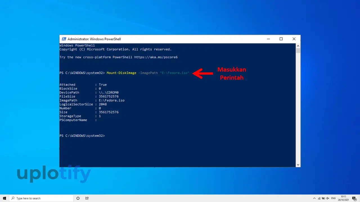Open Cortana circle icon on taskbar
The image size is (360, 202).
(78, 198)
